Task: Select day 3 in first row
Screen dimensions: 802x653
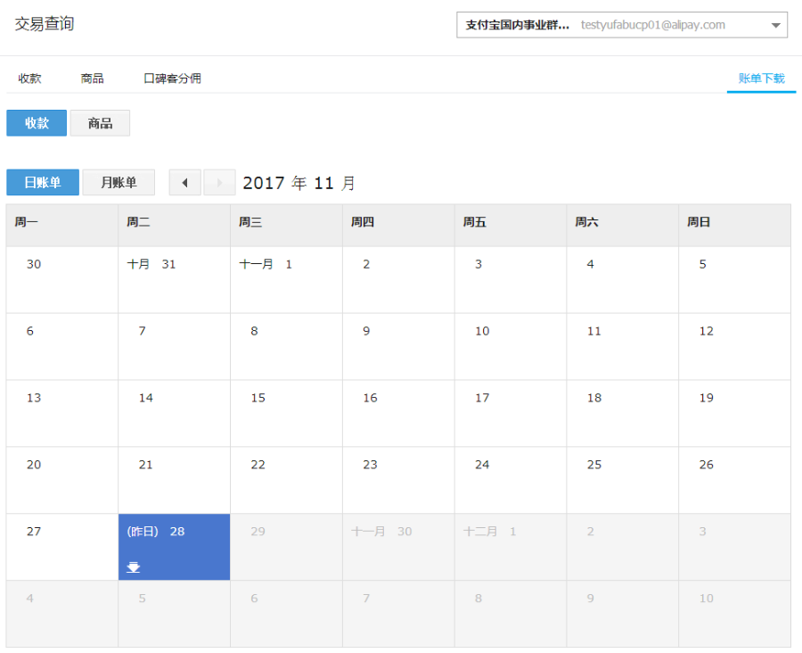Action: click(x=511, y=280)
